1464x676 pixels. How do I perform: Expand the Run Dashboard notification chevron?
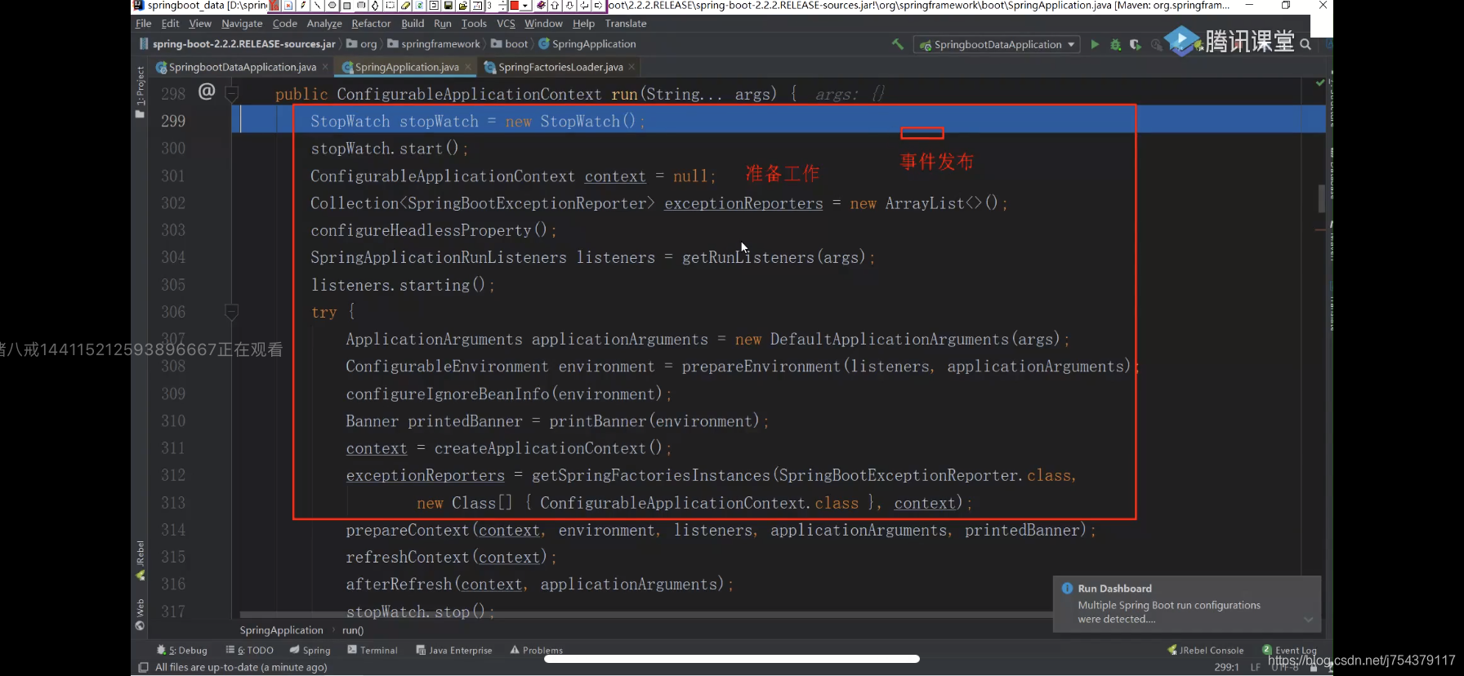pos(1308,620)
